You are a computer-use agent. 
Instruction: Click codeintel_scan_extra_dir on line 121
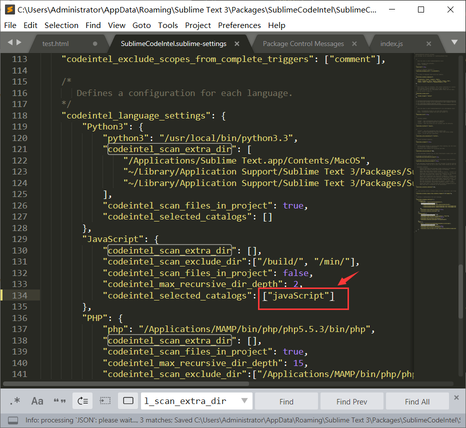click(x=169, y=149)
